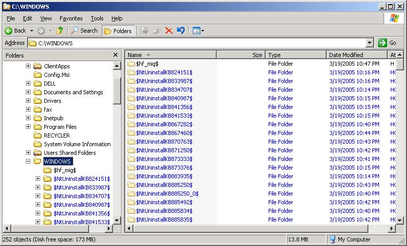The image size is (407, 246).
Task: Click the Copy To toolbar icon
Action: pos(157,31)
